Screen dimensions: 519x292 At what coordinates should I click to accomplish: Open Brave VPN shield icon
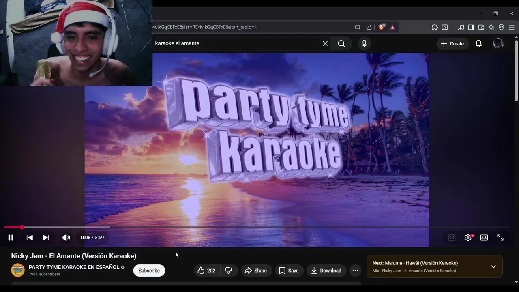502,27
